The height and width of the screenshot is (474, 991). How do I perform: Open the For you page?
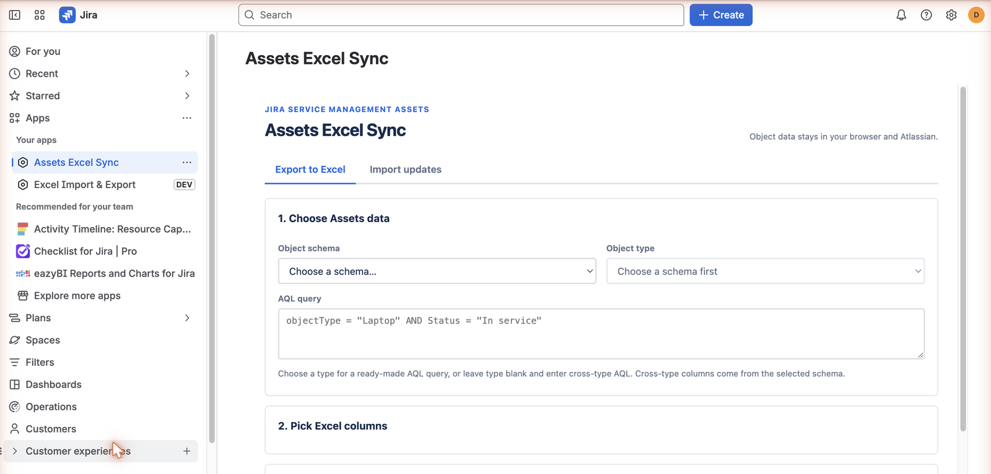[43, 51]
